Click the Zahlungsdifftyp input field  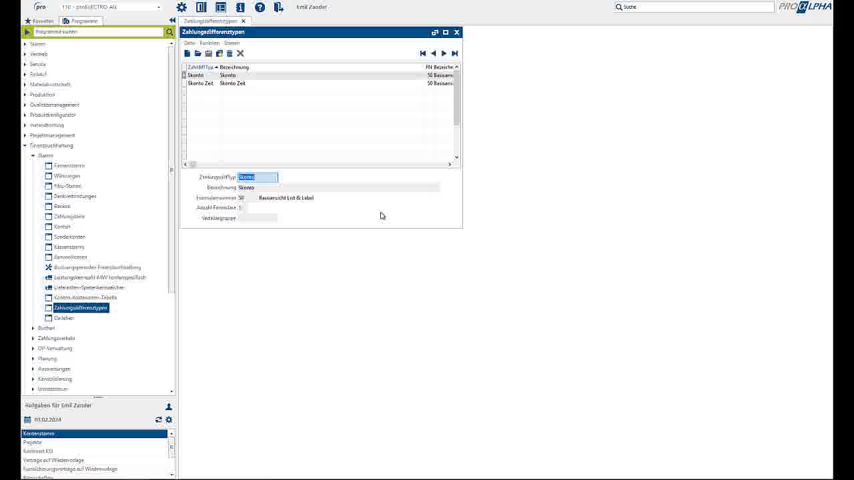pos(258,177)
